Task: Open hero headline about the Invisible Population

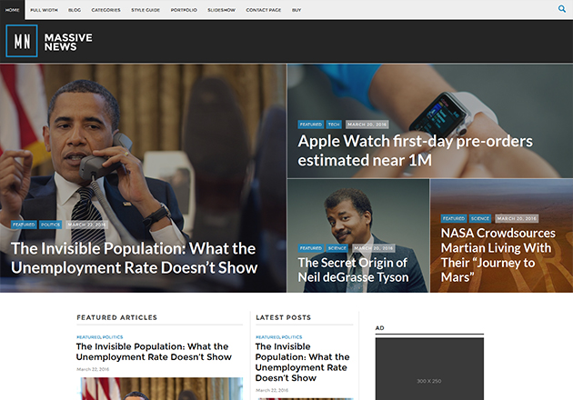Action: [x=134, y=258]
